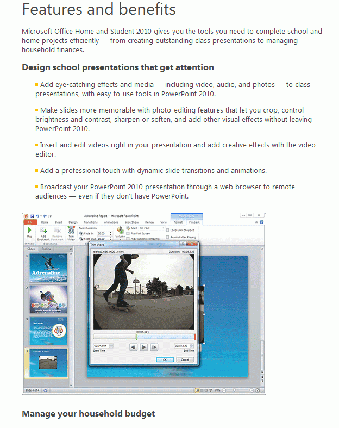Adjust the Fade In duration spinner
This screenshot has height=428, width=339.
[x=111, y=234]
